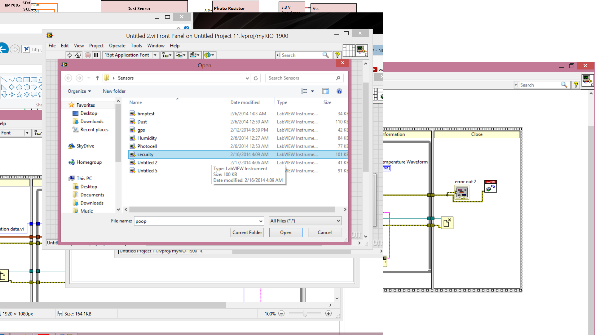Open the More view options arrow
595x335 pixels.
(x=312, y=91)
